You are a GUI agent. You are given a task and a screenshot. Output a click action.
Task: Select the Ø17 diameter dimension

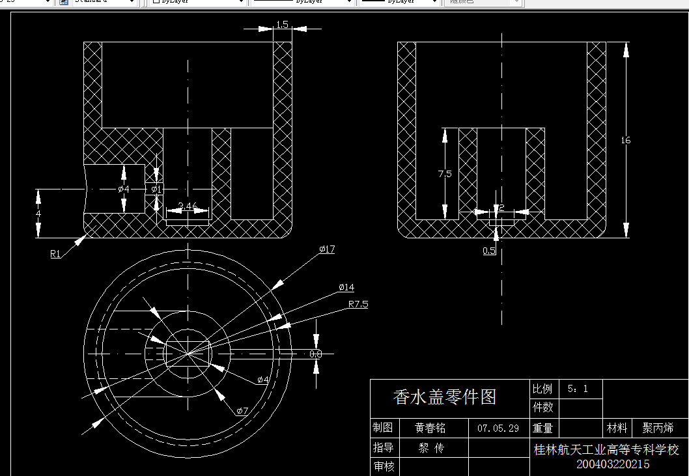pyautogui.click(x=326, y=249)
